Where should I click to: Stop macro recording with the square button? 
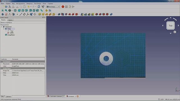tap(66, 7)
